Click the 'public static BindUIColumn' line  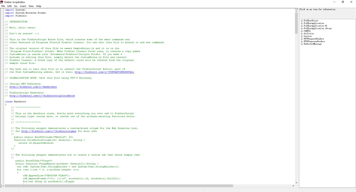[x=43, y=137]
